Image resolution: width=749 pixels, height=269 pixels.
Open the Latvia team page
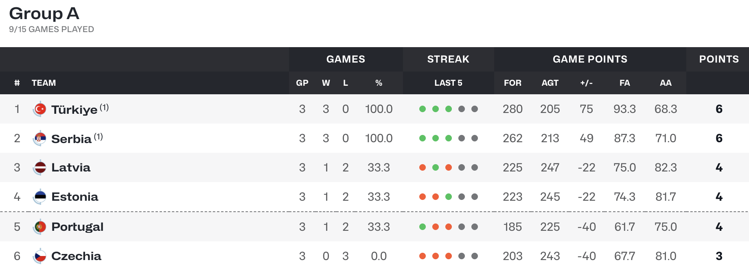71,167
